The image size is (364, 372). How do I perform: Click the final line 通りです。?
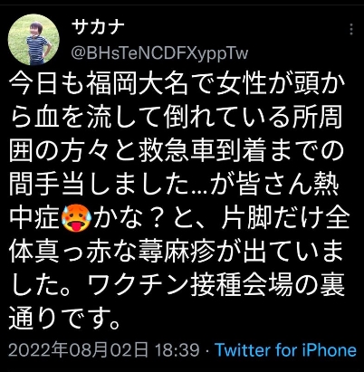pyautogui.click(x=65, y=320)
